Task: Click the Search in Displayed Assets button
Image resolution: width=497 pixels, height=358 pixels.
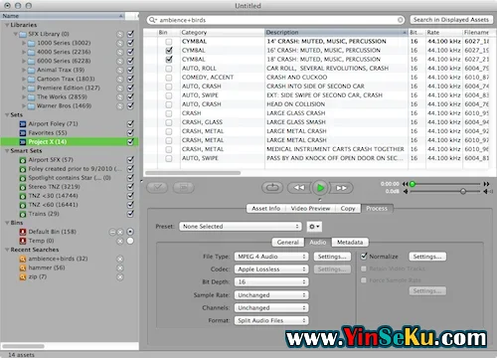Action: [x=450, y=20]
